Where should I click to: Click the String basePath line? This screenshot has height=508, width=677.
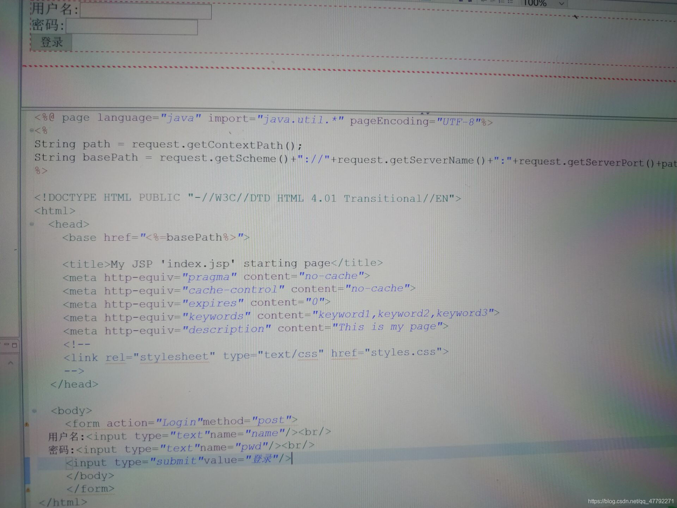click(x=355, y=160)
